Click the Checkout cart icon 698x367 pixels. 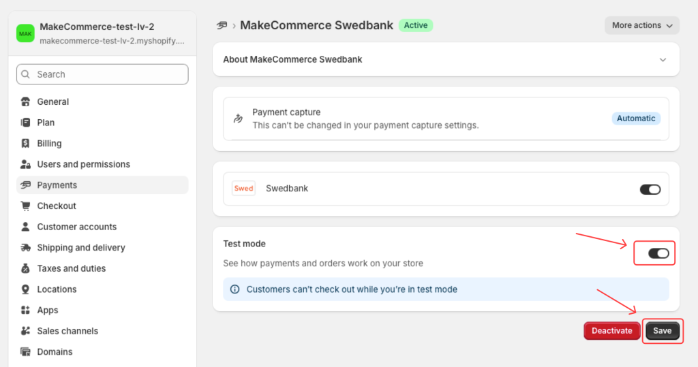[x=26, y=206]
